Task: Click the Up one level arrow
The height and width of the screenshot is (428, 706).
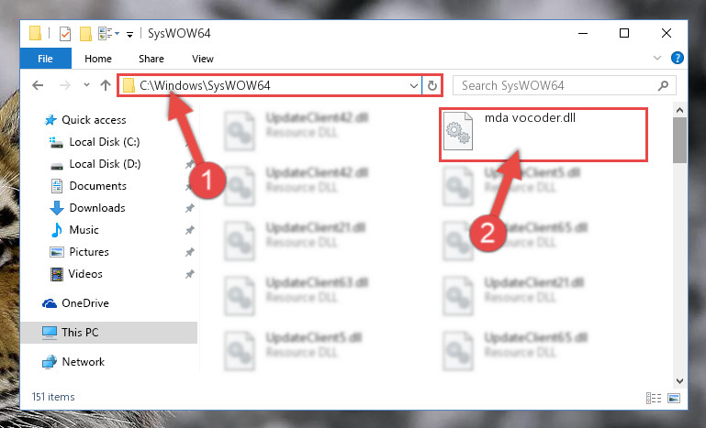Action: click(106, 85)
